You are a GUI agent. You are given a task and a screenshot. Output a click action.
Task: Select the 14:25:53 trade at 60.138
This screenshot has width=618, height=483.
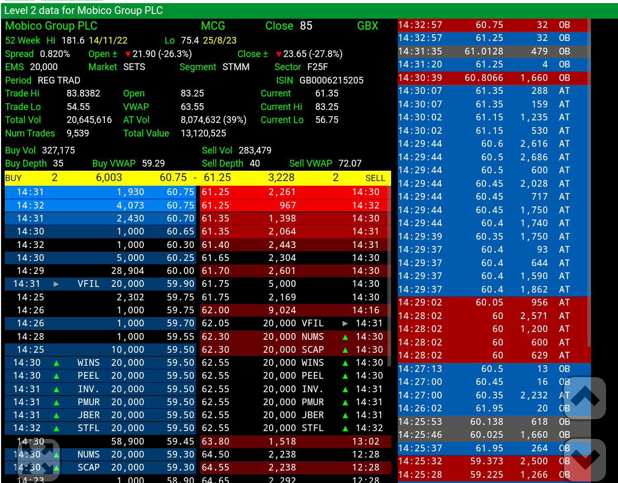494,422
